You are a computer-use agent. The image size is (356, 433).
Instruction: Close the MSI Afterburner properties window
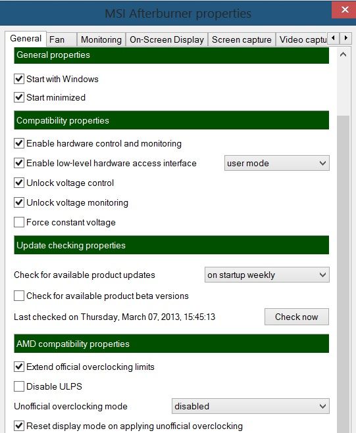pos(345,10)
